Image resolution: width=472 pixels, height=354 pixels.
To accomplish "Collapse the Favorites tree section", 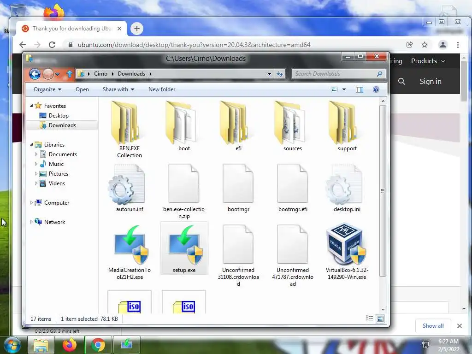I will click(31, 106).
